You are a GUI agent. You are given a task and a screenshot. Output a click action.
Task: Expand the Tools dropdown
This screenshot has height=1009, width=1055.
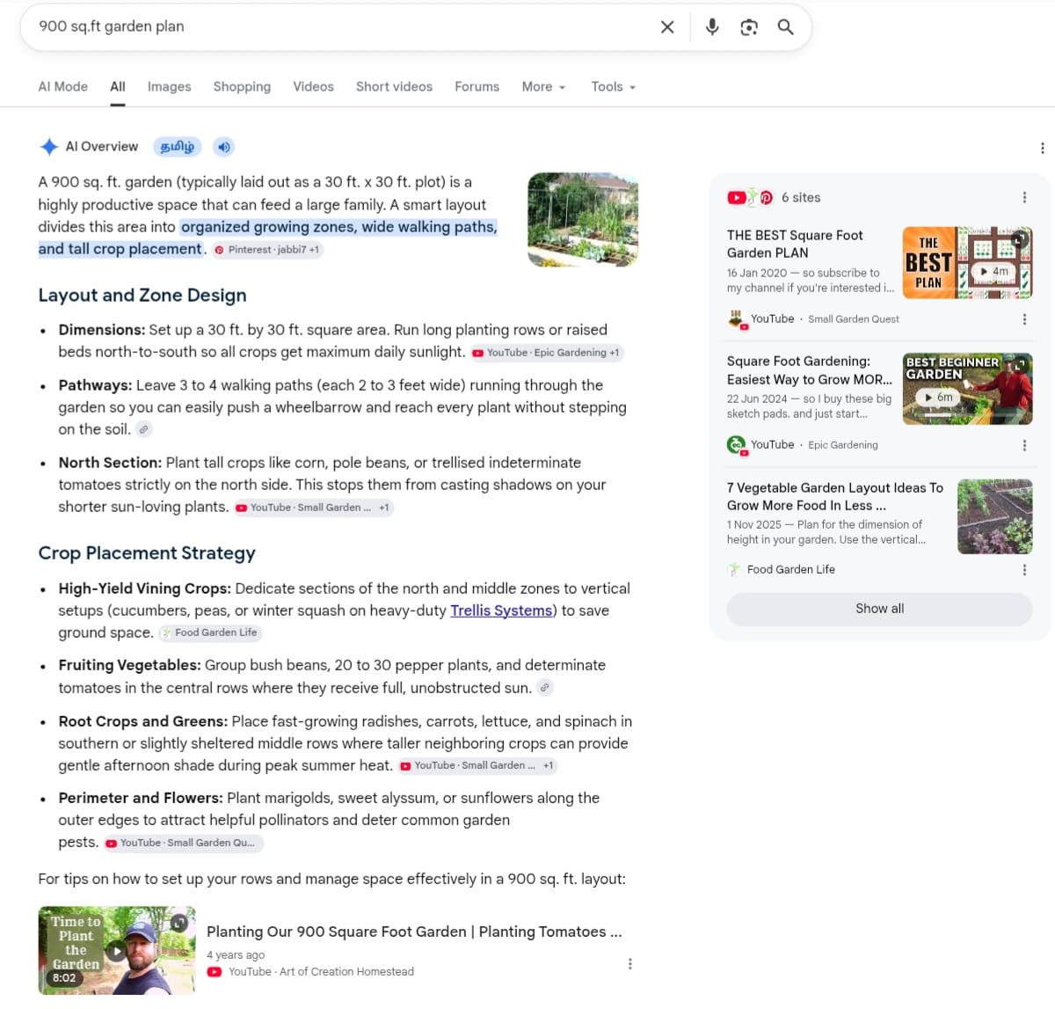(613, 87)
